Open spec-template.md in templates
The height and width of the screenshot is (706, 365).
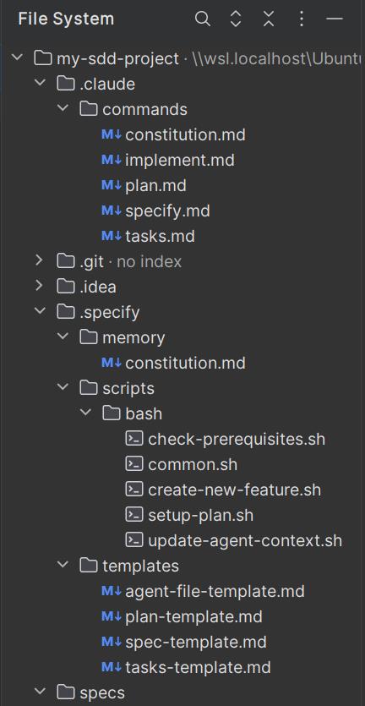[196, 642]
